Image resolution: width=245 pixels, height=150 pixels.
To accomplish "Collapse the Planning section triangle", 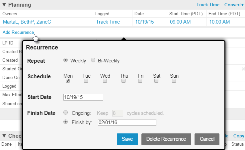I will (4, 5).
